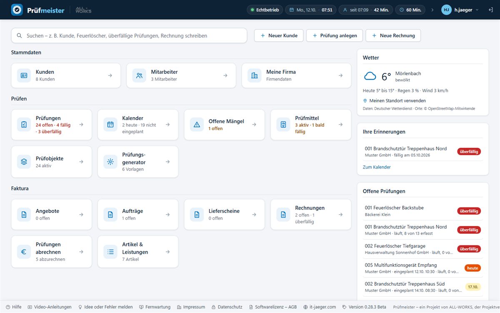Click the Neue Rechnung button
This screenshot has height=313, width=500.
pos(393,35)
